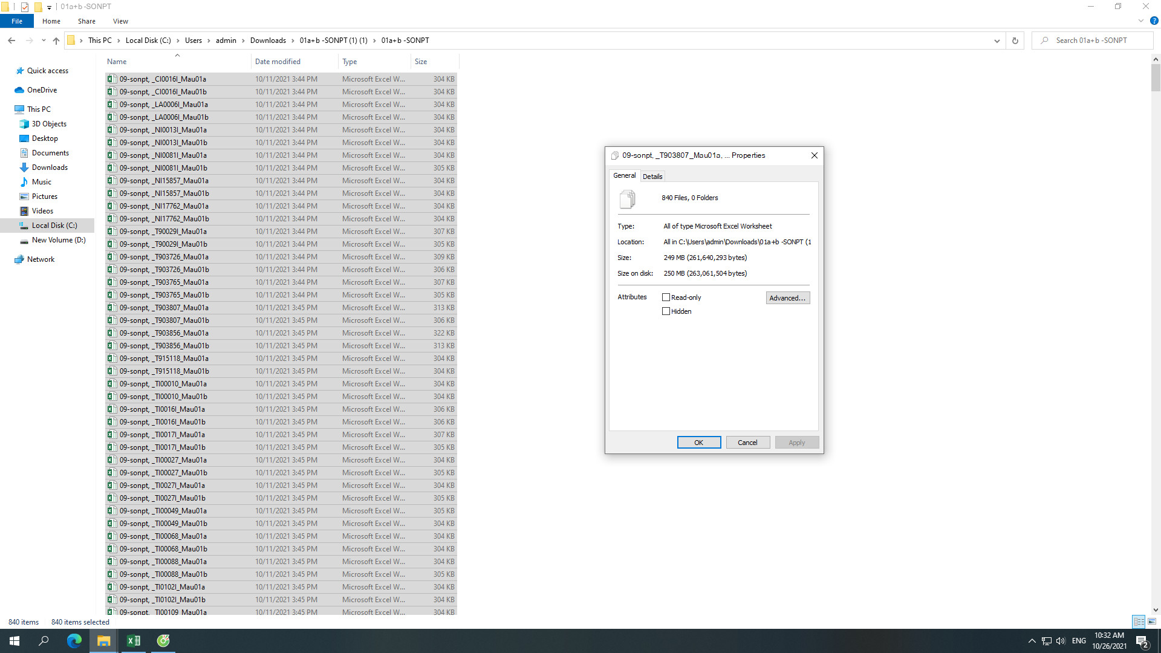Select file 09-sonpt, _CI0016I_Mau01a

281,79
